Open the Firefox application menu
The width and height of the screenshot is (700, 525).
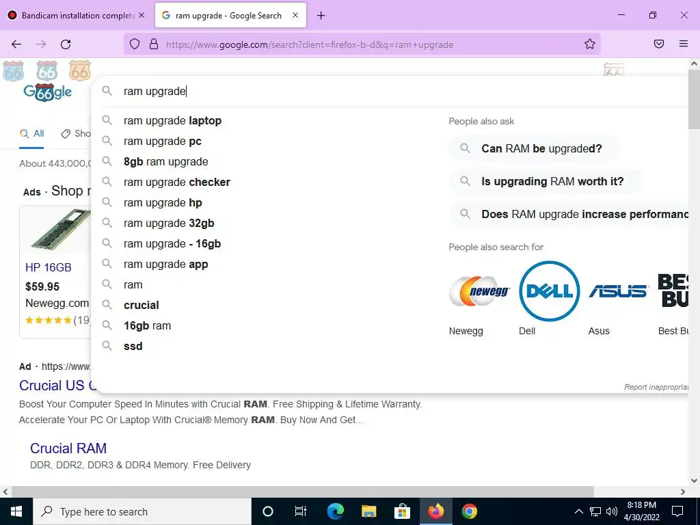(684, 44)
